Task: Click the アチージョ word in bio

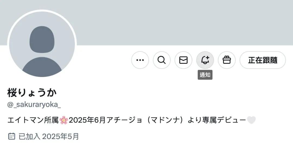Action: (x=124, y=120)
